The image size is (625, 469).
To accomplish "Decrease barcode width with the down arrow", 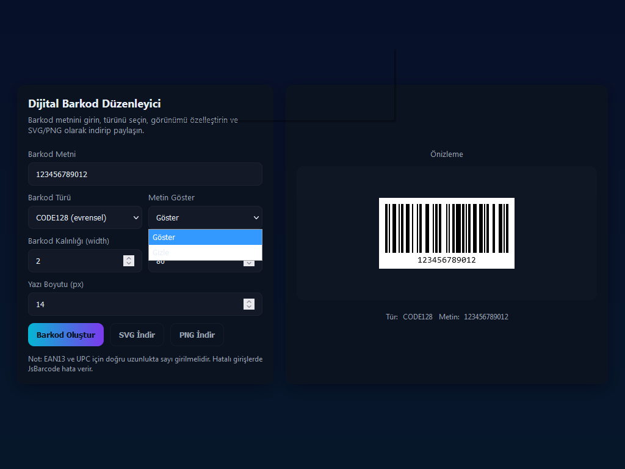I will 129,264.
